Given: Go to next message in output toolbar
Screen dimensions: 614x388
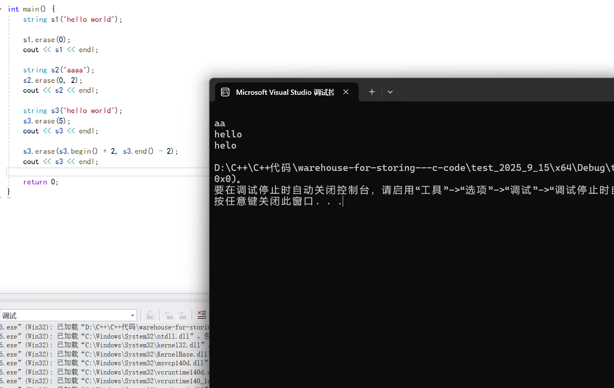Looking at the screenshot, I should click(182, 315).
